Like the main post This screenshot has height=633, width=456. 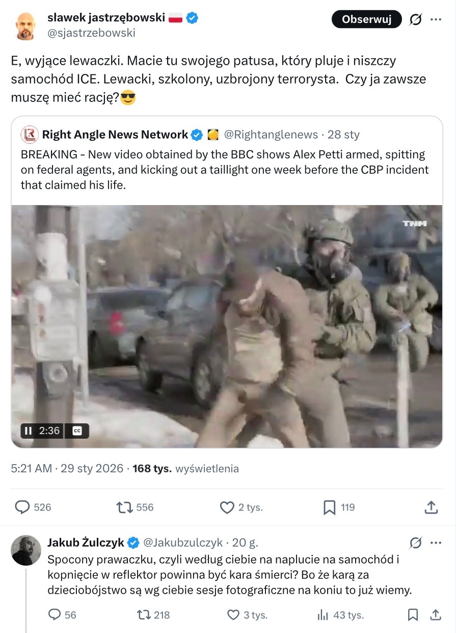227,507
